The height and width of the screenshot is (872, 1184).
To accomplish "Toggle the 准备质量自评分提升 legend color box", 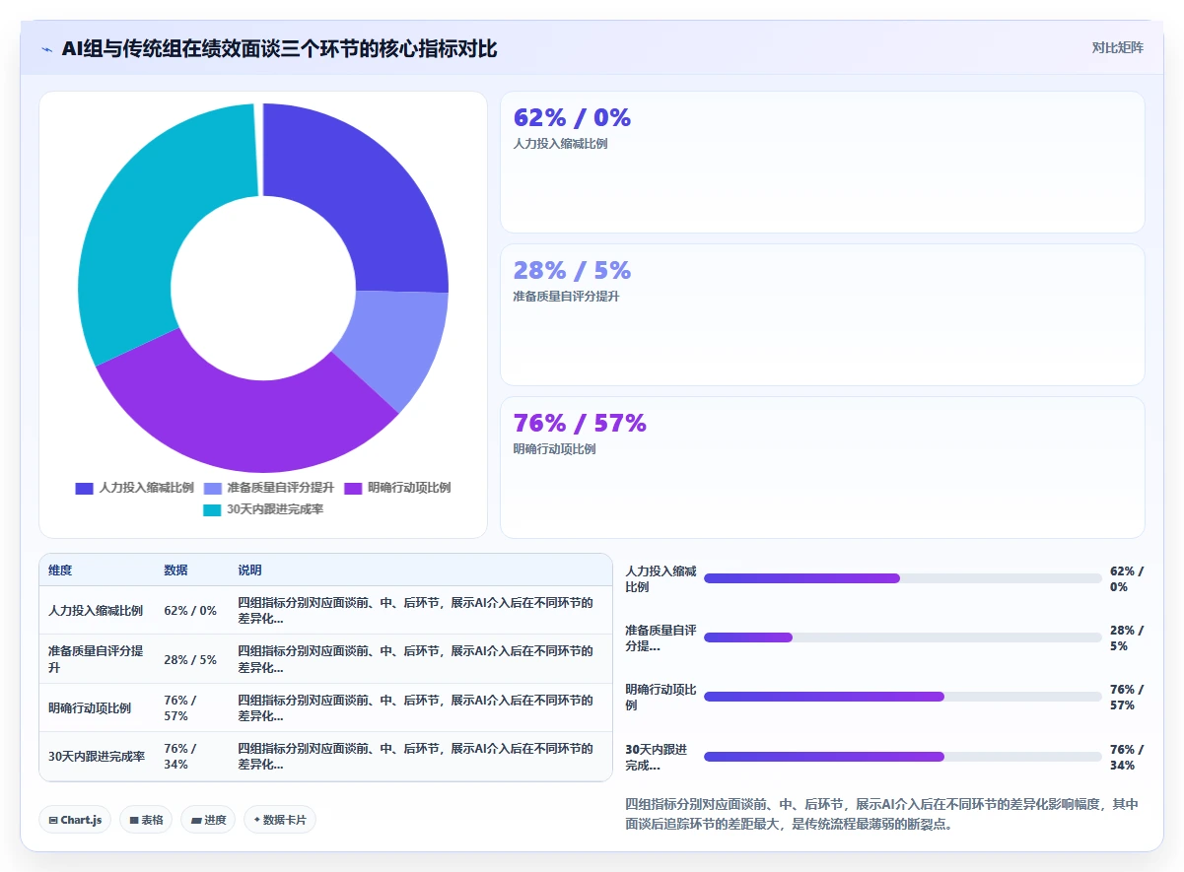I will coord(212,488).
